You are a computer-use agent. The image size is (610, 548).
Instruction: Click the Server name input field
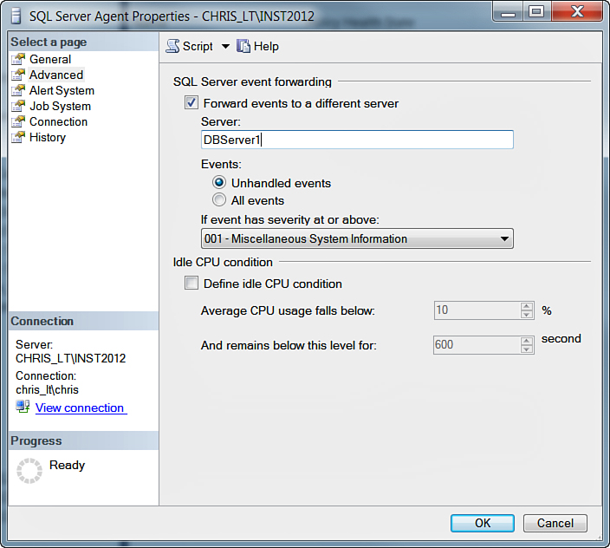click(x=356, y=140)
